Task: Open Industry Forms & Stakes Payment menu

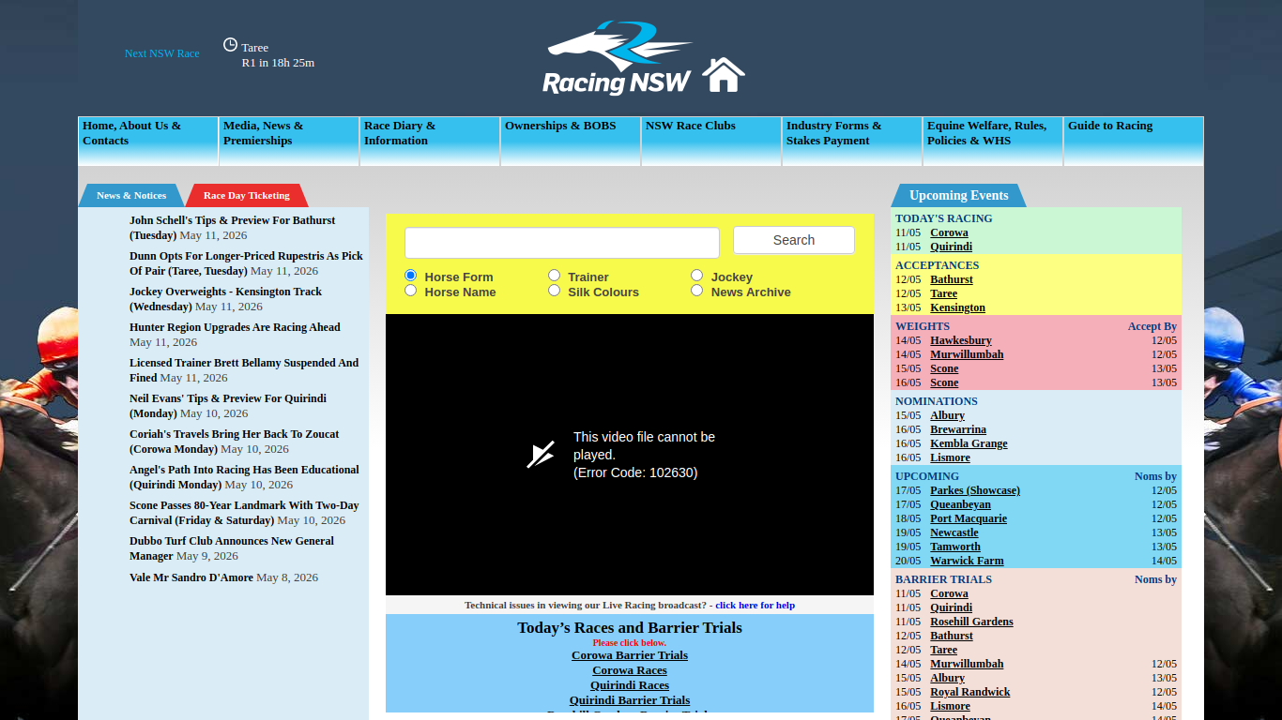Action: 852,142
